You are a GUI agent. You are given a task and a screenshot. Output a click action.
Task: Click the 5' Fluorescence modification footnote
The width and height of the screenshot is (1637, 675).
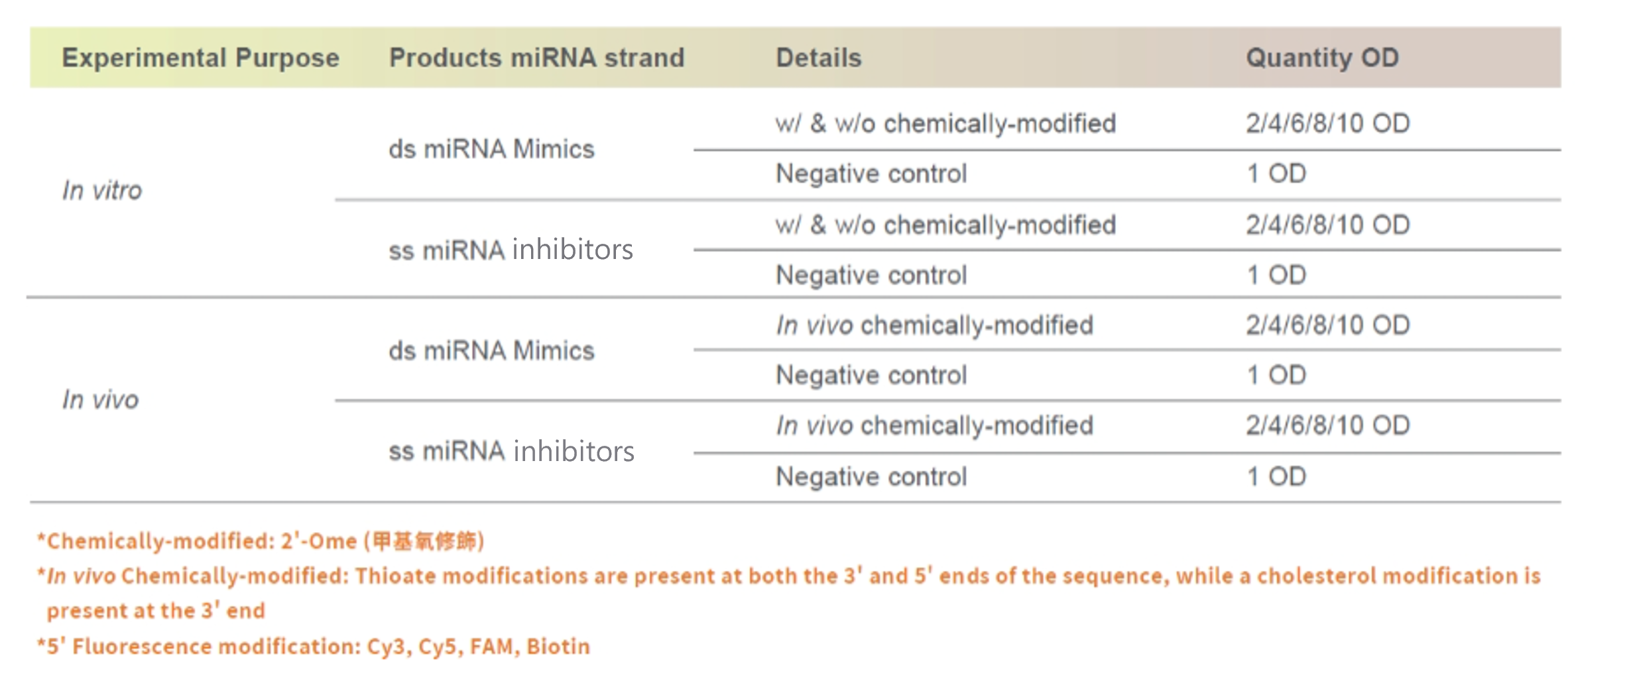313,647
